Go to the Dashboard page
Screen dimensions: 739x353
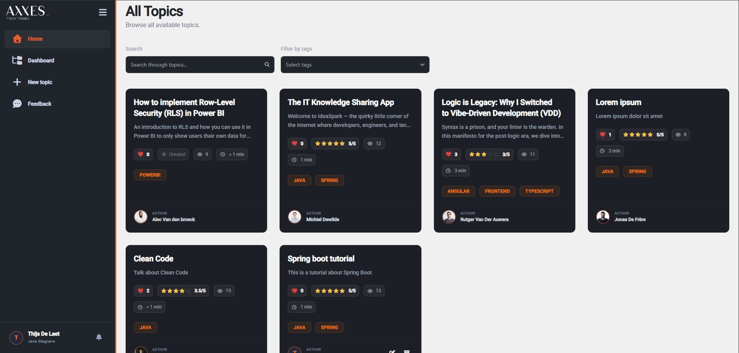coord(57,60)
